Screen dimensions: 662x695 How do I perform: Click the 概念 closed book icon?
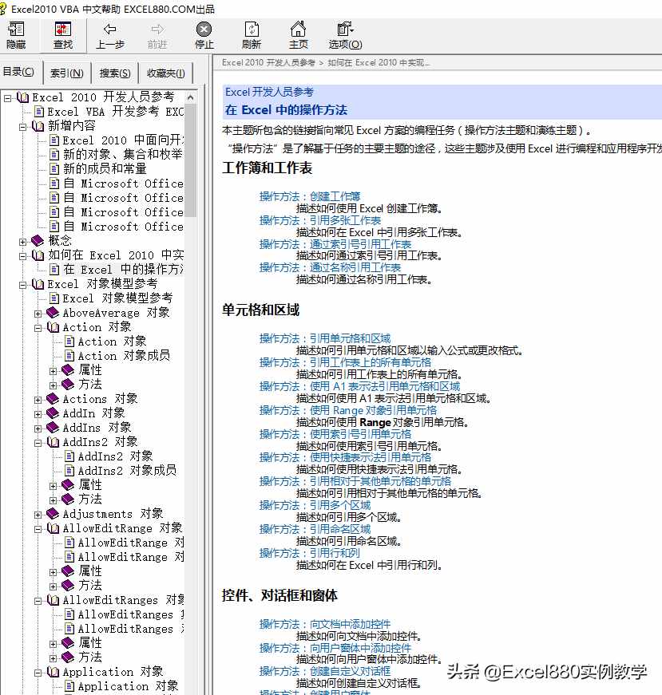tap(38, 241)
